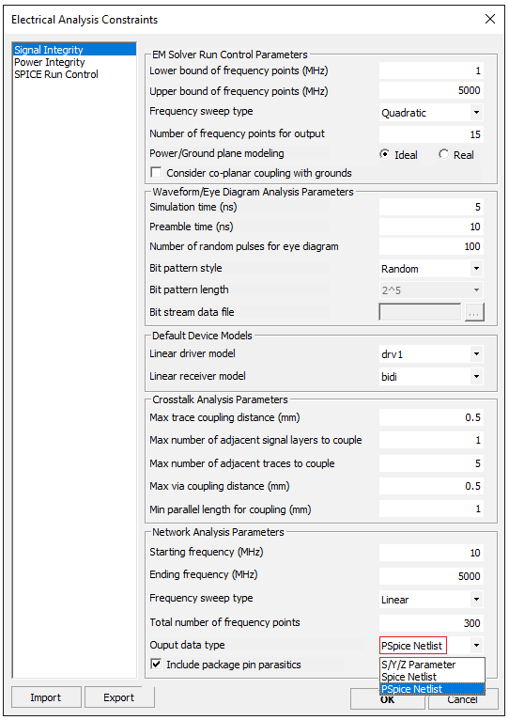Select Ideal power/ground plane modeling

pos(384,155)
